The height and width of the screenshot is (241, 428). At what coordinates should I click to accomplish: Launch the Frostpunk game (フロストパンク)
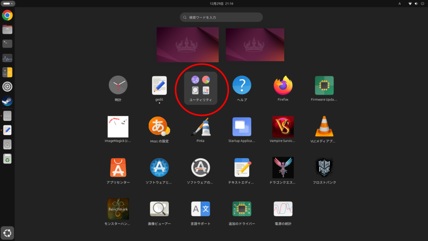coord(324,168)
